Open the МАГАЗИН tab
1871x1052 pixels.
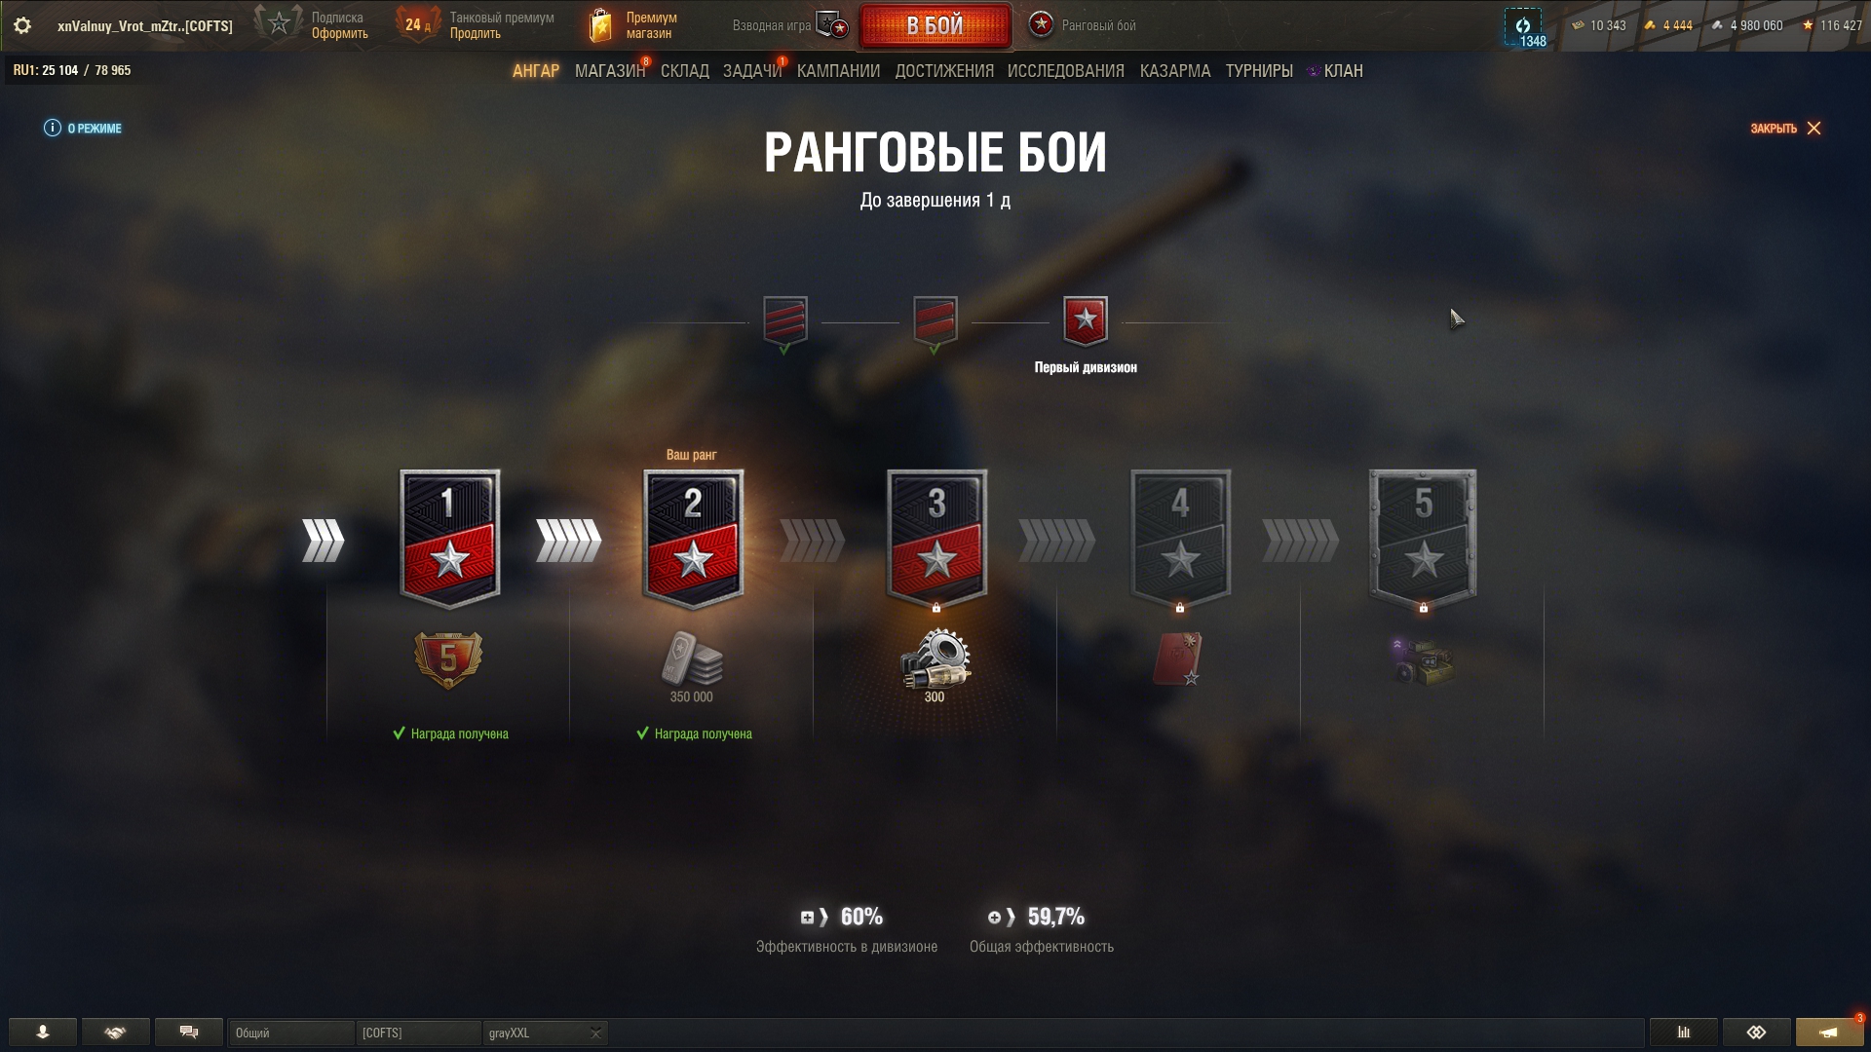(x=610, y=71)
